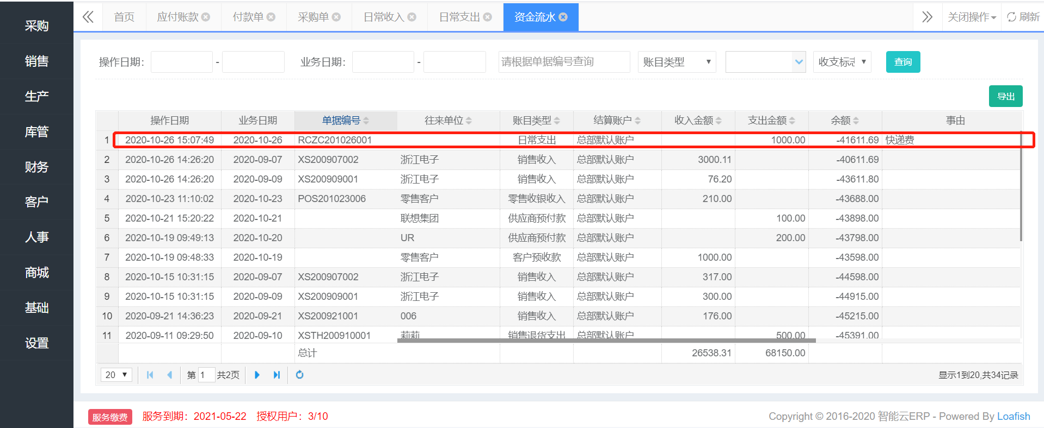Open the 设置 sidebar menu
This screenshot has width=1044, height=428.
click(36, 343)
